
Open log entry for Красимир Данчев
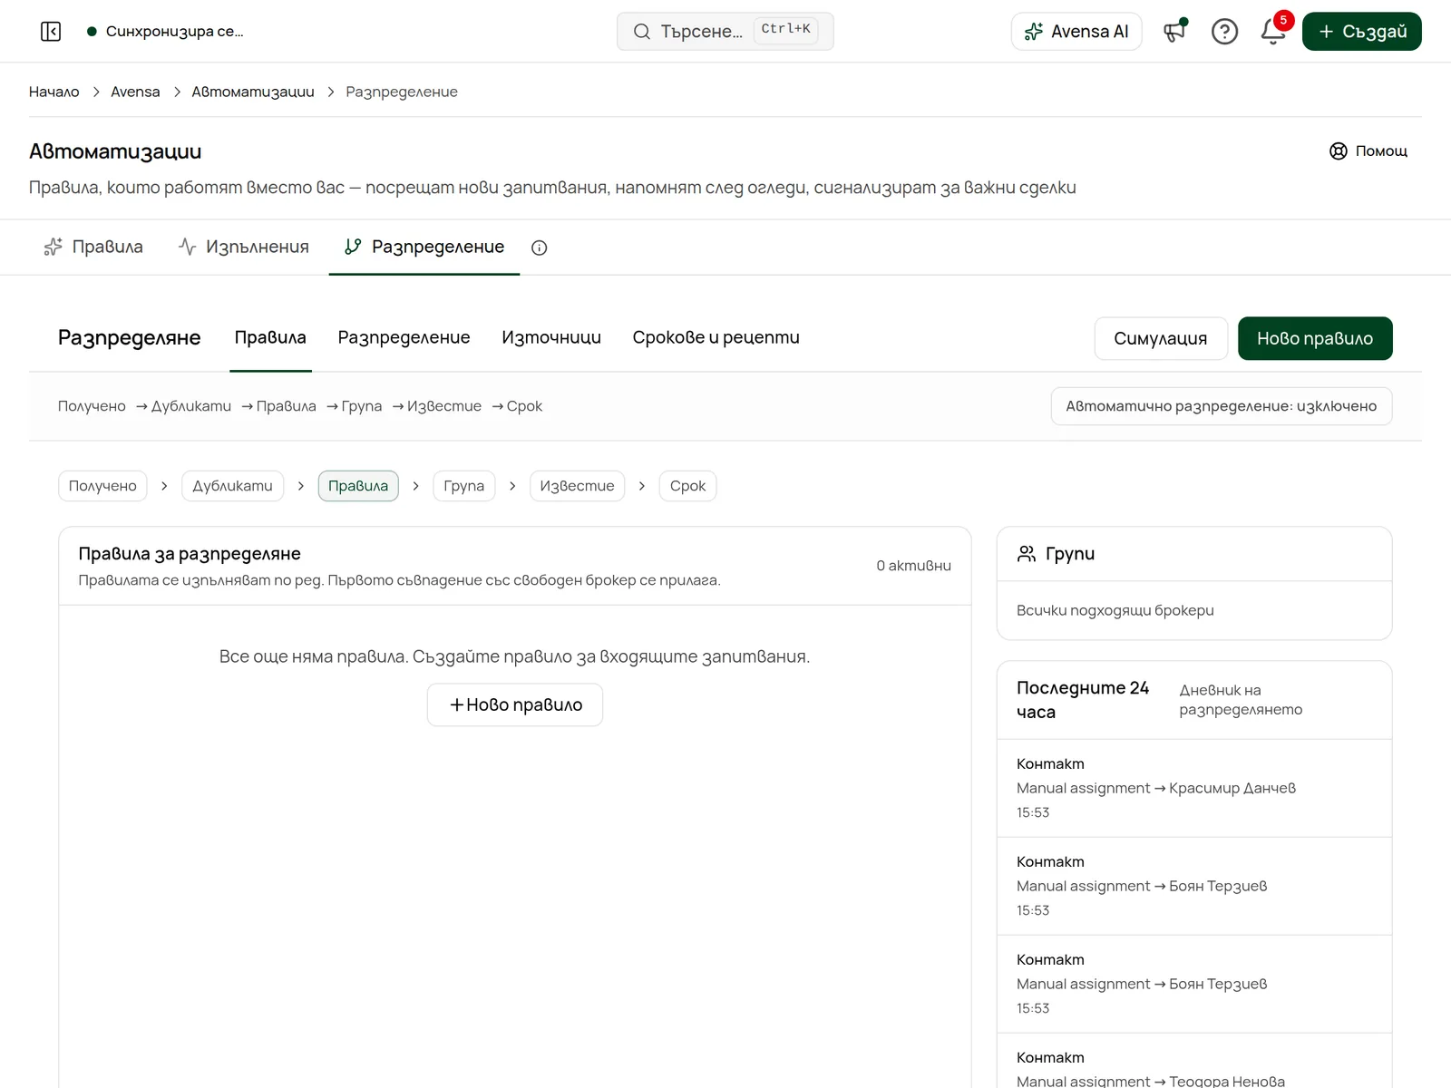1194,788
